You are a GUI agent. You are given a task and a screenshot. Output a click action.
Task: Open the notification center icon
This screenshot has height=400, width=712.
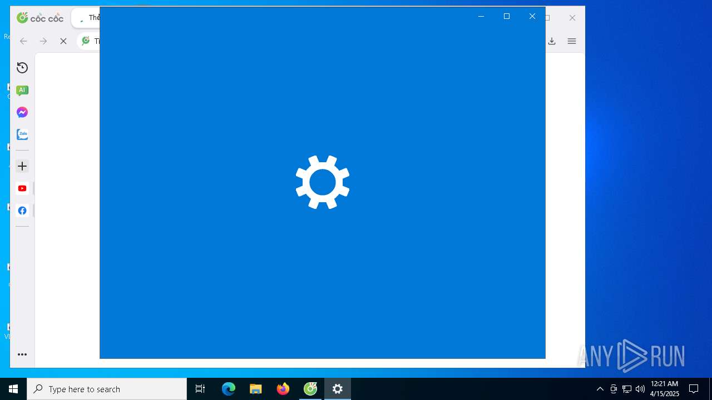(x=694, y=389)
